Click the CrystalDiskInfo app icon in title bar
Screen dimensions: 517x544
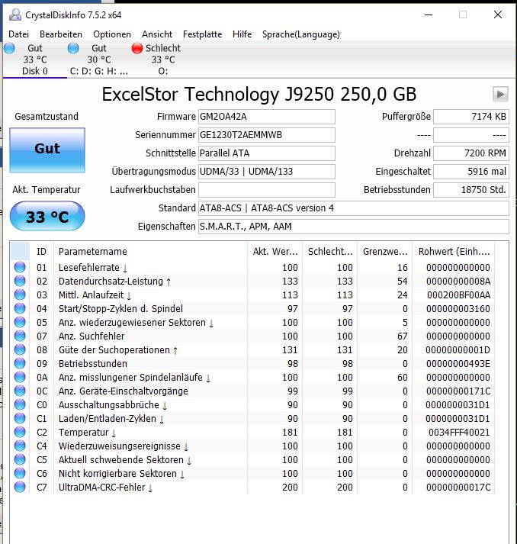coord(15,14)
